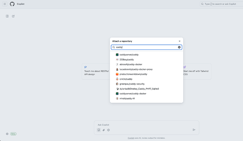Click the Copilot title text
This screenshot has width=243, height=141.
[x=21, y=4]
